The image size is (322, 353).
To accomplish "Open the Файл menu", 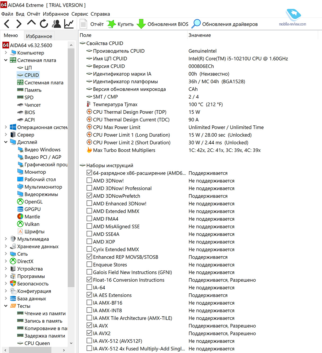I will [x=7, y=14].
